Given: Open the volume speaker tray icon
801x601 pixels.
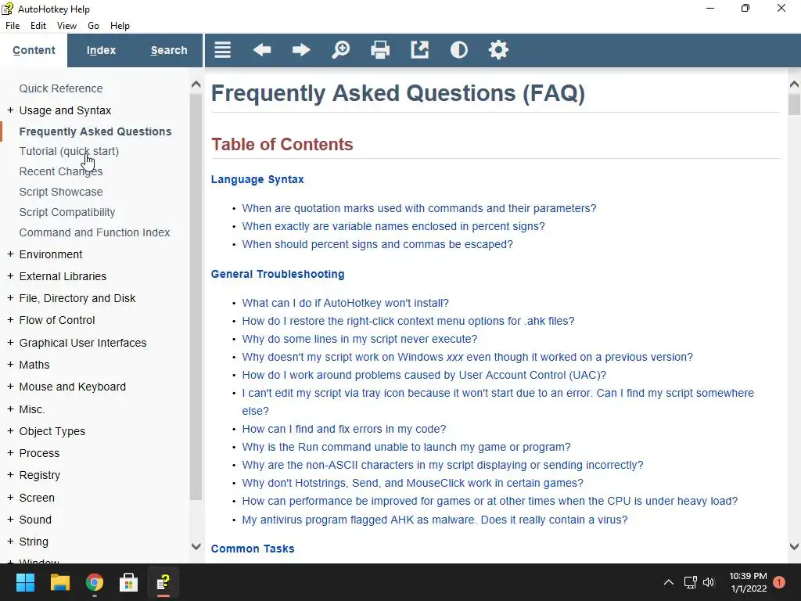Looking at the screenshot, I should tap(709, 582).
